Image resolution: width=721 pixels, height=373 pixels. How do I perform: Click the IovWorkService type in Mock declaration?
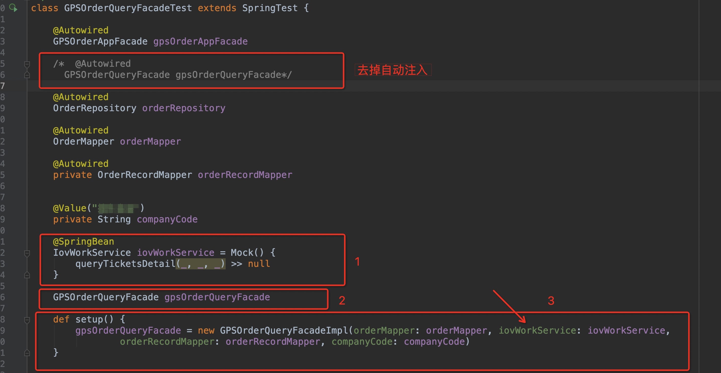(x=92, y=253)
